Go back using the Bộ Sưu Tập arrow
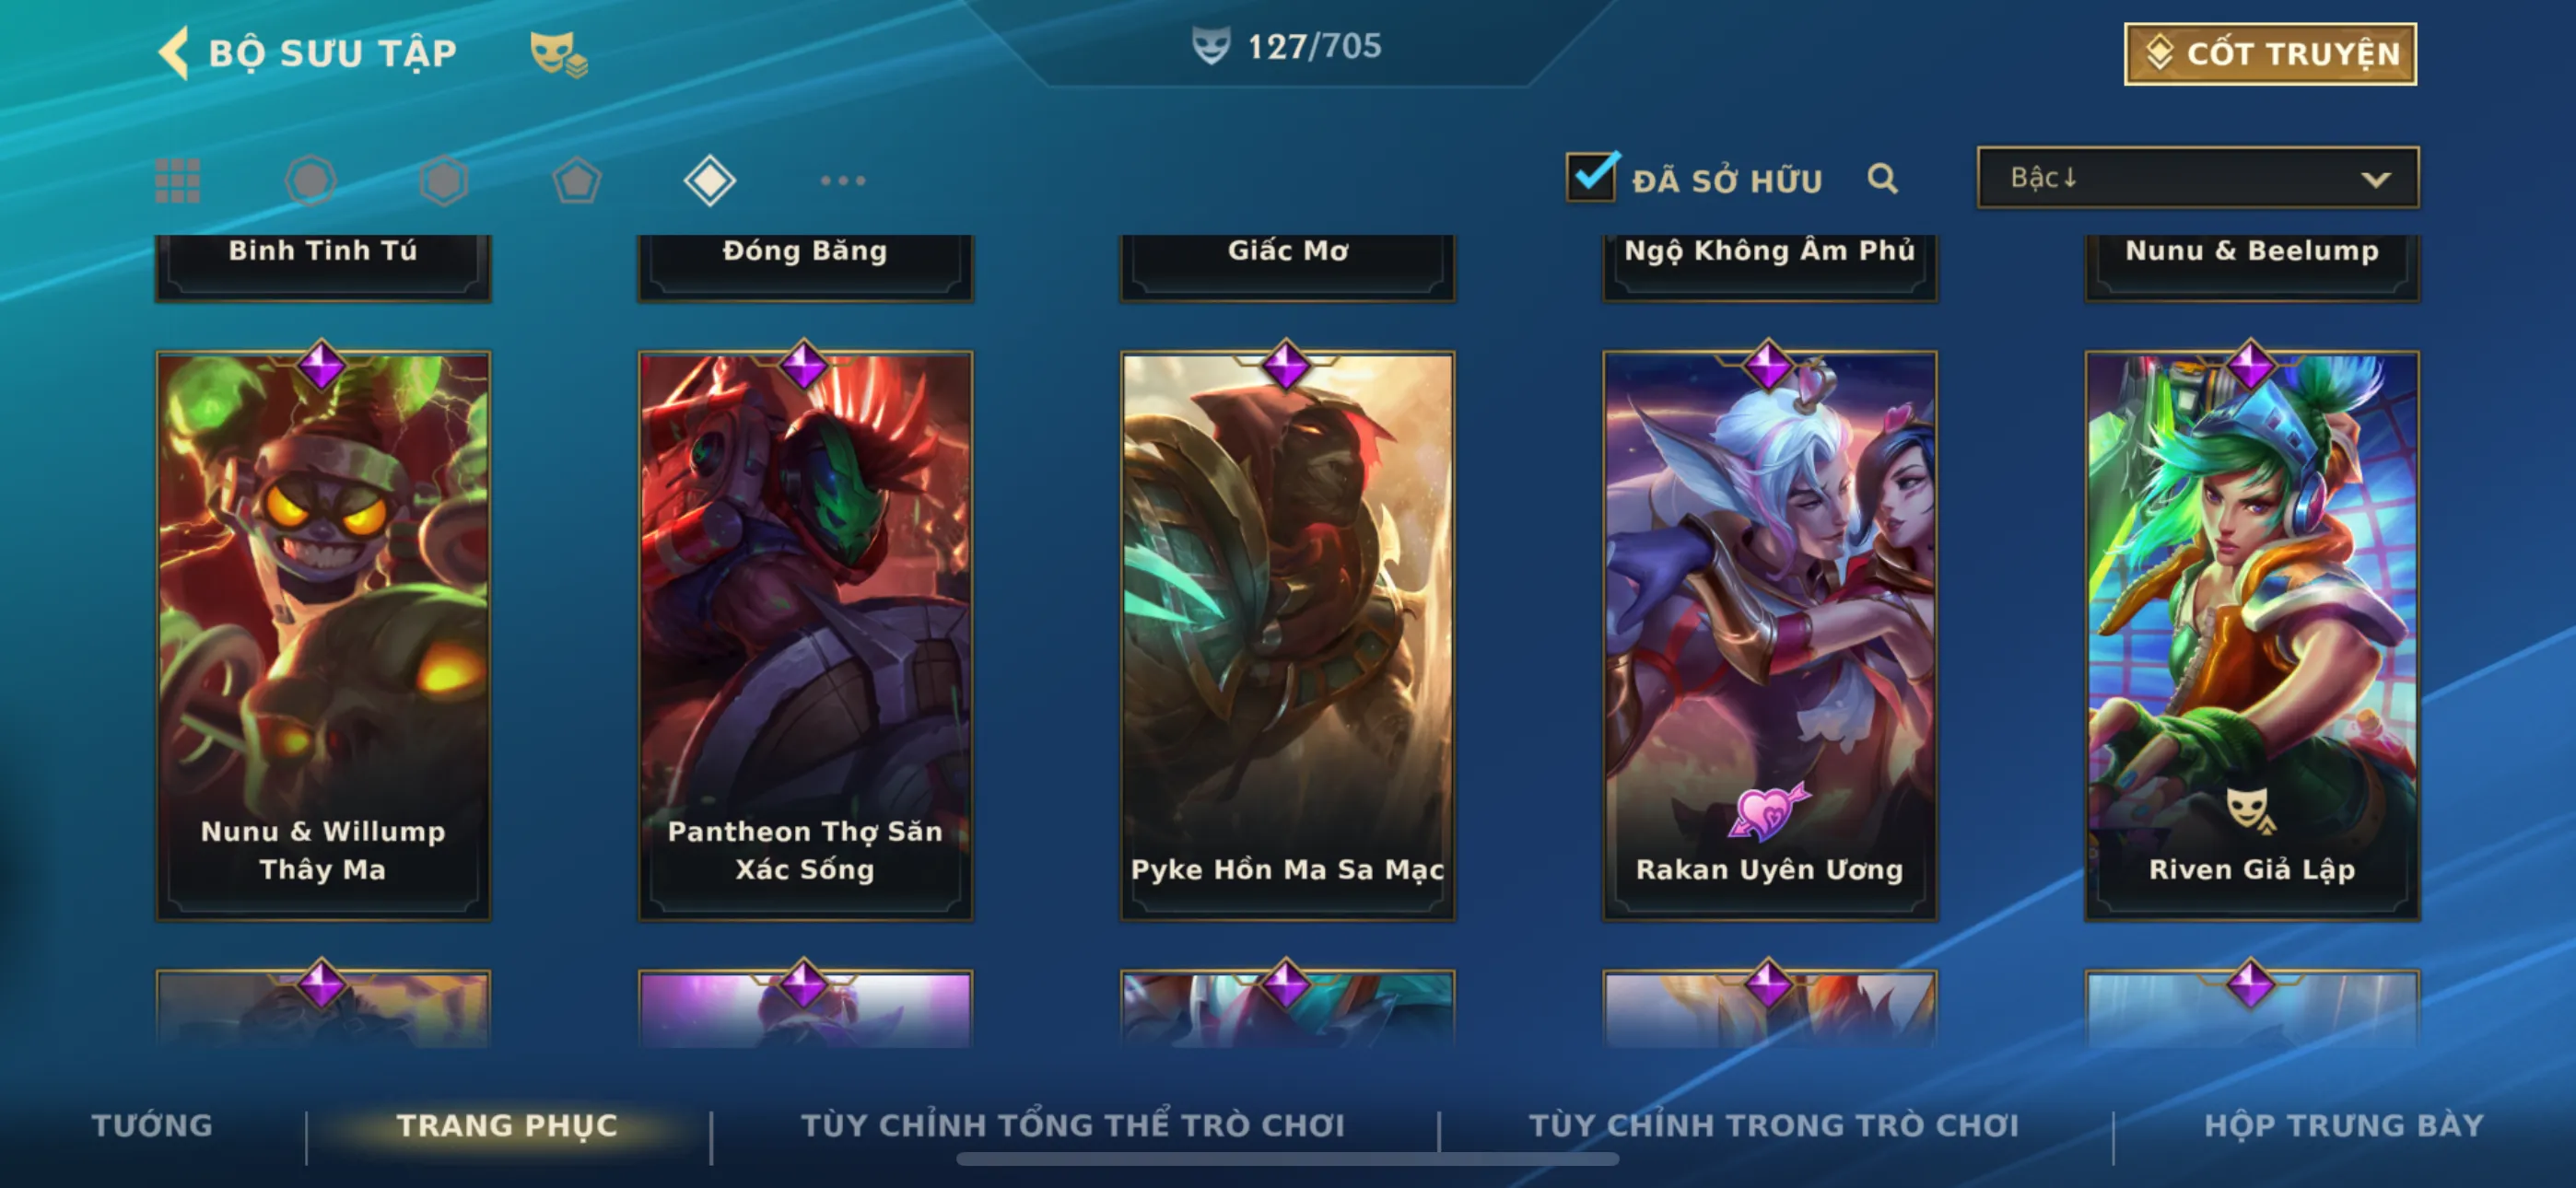The height and width of the screenshot is (1188, 2576). 175,52
